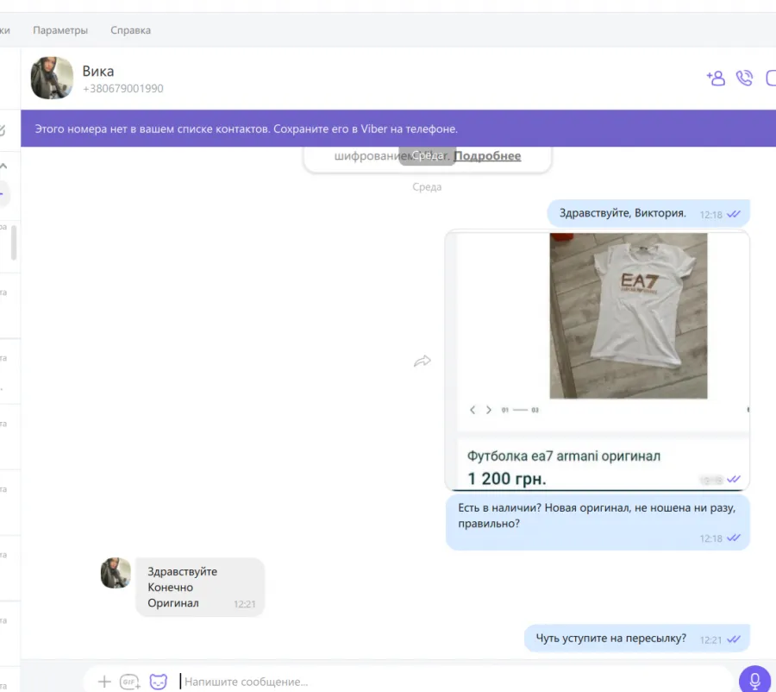
Task: Click the purple not-in-contacts notification banner
Action: point(397,129)
